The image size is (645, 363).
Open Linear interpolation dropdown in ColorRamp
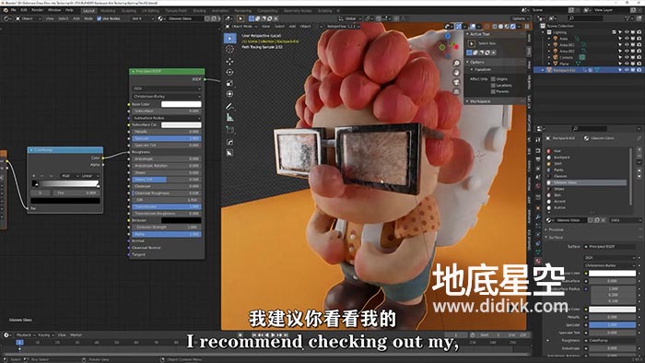point(89,176)
